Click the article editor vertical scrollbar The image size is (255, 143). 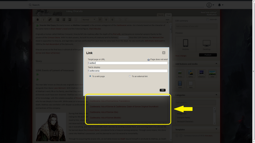coord(171,82)
